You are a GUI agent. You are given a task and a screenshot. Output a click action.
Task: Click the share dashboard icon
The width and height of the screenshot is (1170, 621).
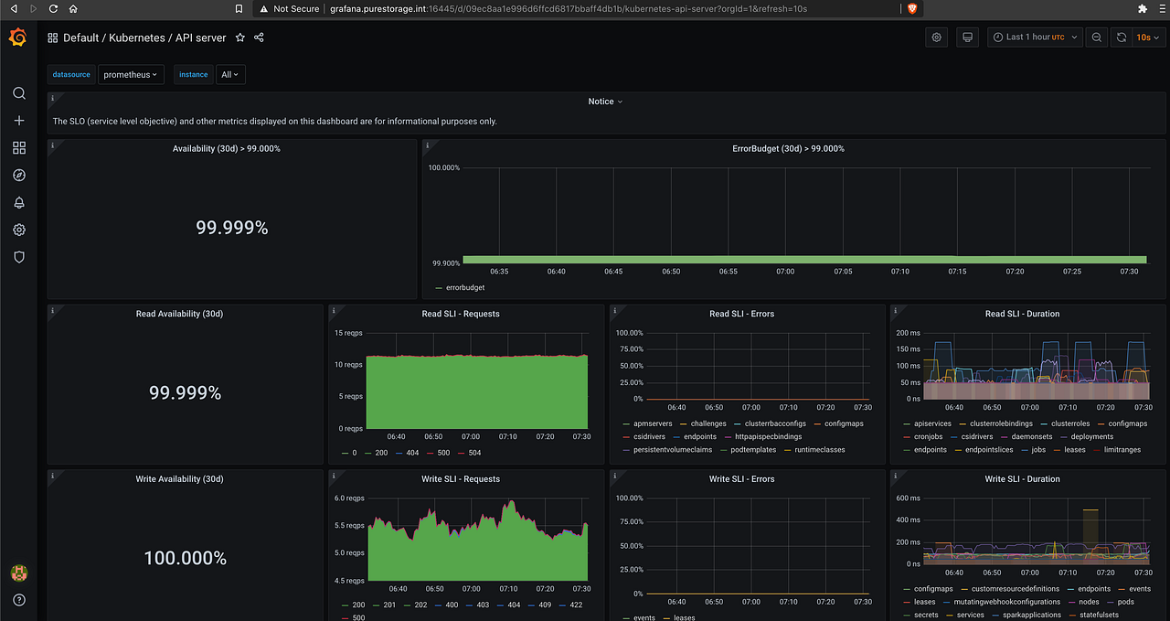(261, 38)
